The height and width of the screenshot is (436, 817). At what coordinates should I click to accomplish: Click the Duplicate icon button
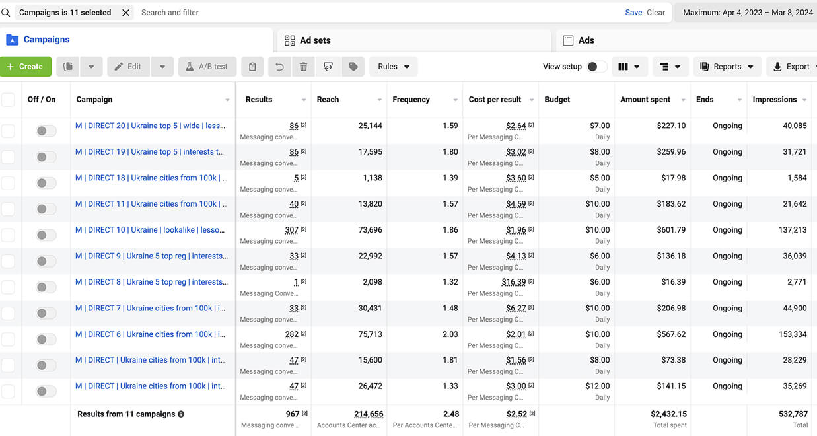coord(68,67)
